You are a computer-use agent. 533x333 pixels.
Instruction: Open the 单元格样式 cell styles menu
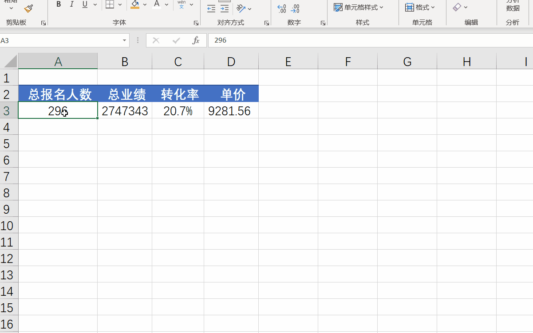[359, 8]
